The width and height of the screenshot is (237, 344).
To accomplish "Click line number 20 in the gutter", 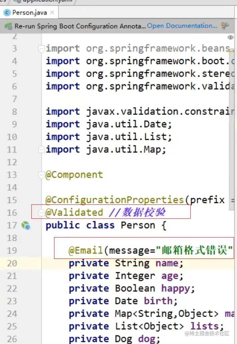I will 12,263.
